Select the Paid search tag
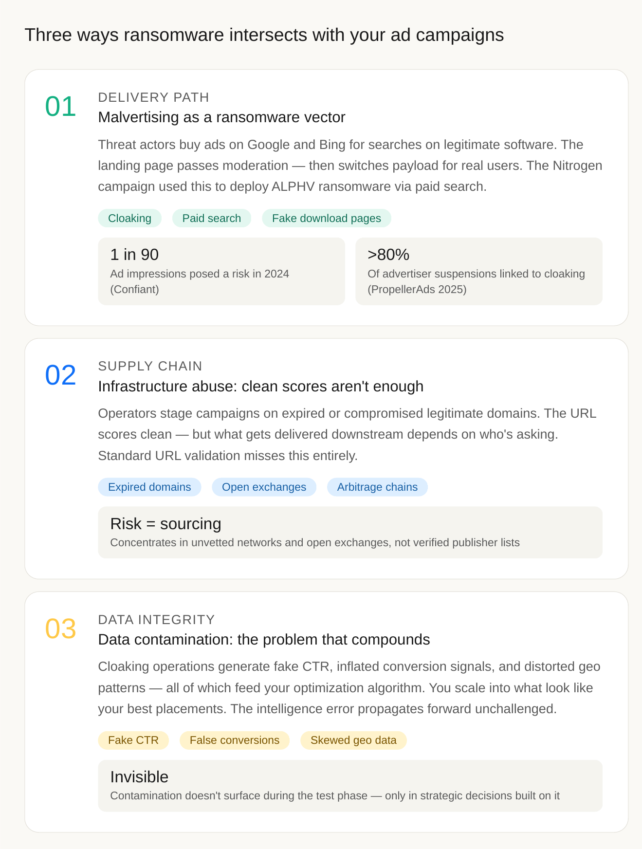This screenshot has height=849, width=642. (212, 218)
